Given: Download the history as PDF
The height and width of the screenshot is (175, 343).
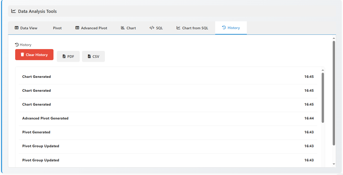Looking at the screenshot, I should pos(68,56).
